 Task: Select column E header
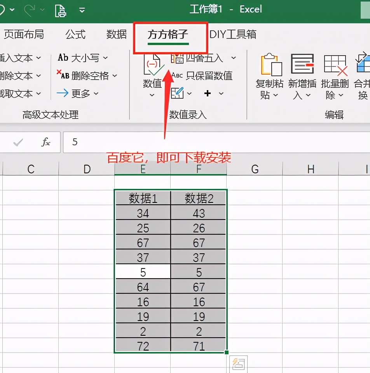point(143,169)
